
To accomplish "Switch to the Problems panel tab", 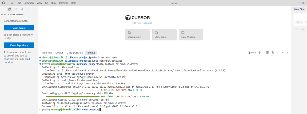I will (47, 53).
